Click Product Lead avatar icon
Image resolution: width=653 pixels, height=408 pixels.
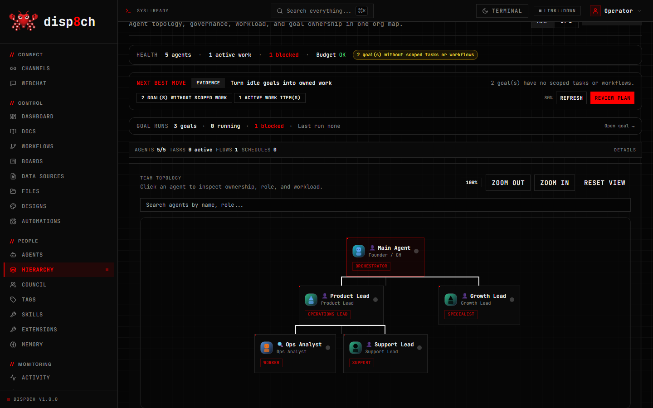311,299
